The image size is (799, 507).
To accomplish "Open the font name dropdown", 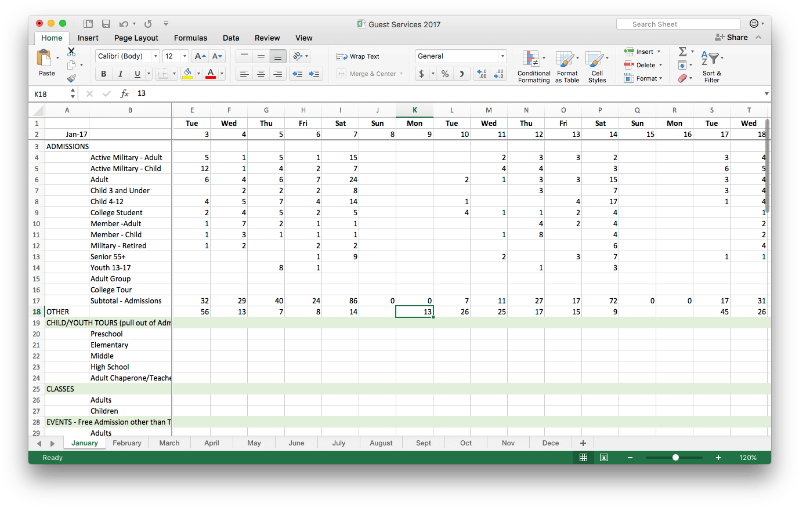I will click(x=156, y=56).
